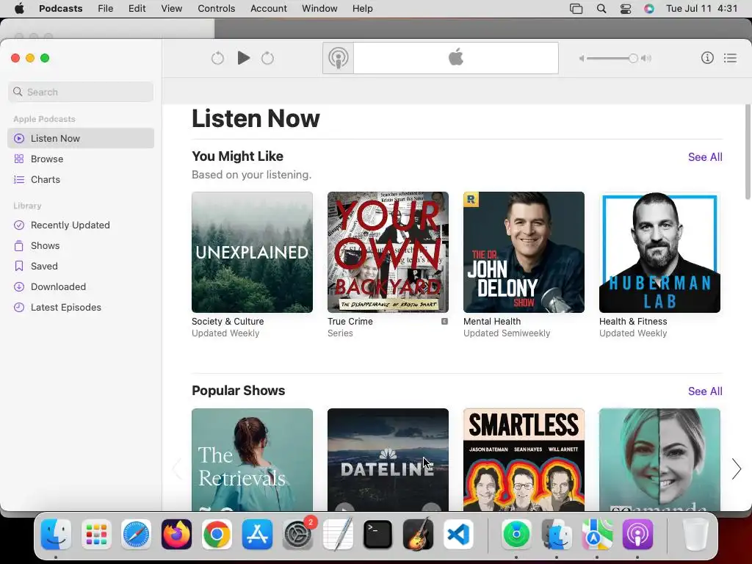This screenshot has width=752, height=564.
Task: Activate Siri from the menu bar
Action: [x=649, y=9]
